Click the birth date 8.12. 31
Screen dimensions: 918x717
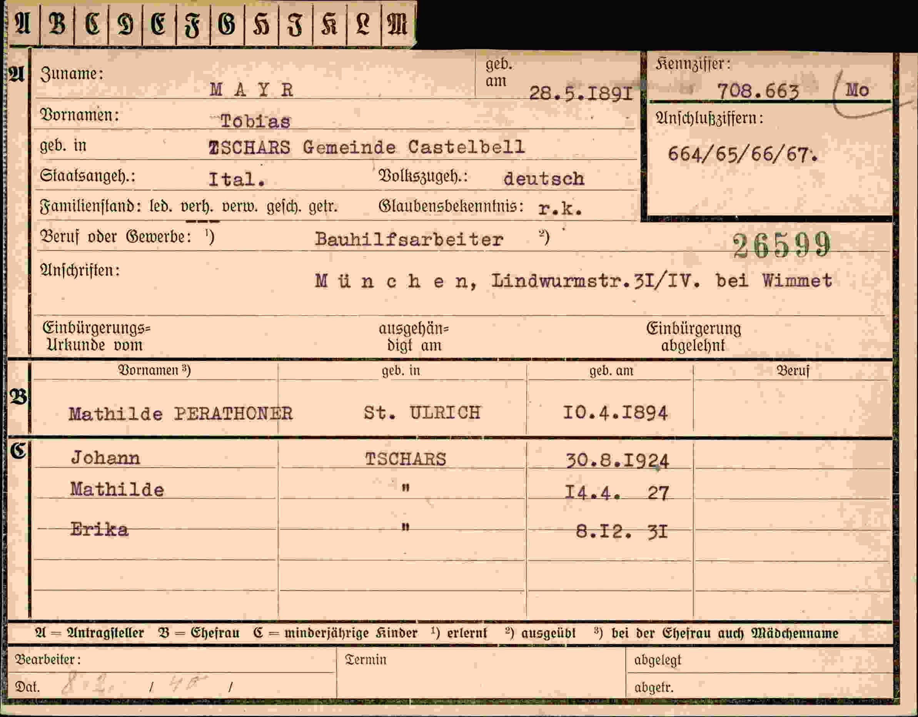pyautogui.click(x=622, y=532)
